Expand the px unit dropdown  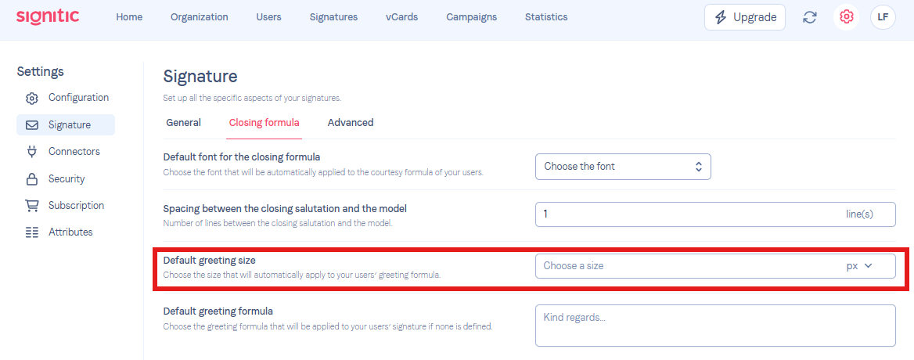tap(859, 265)
